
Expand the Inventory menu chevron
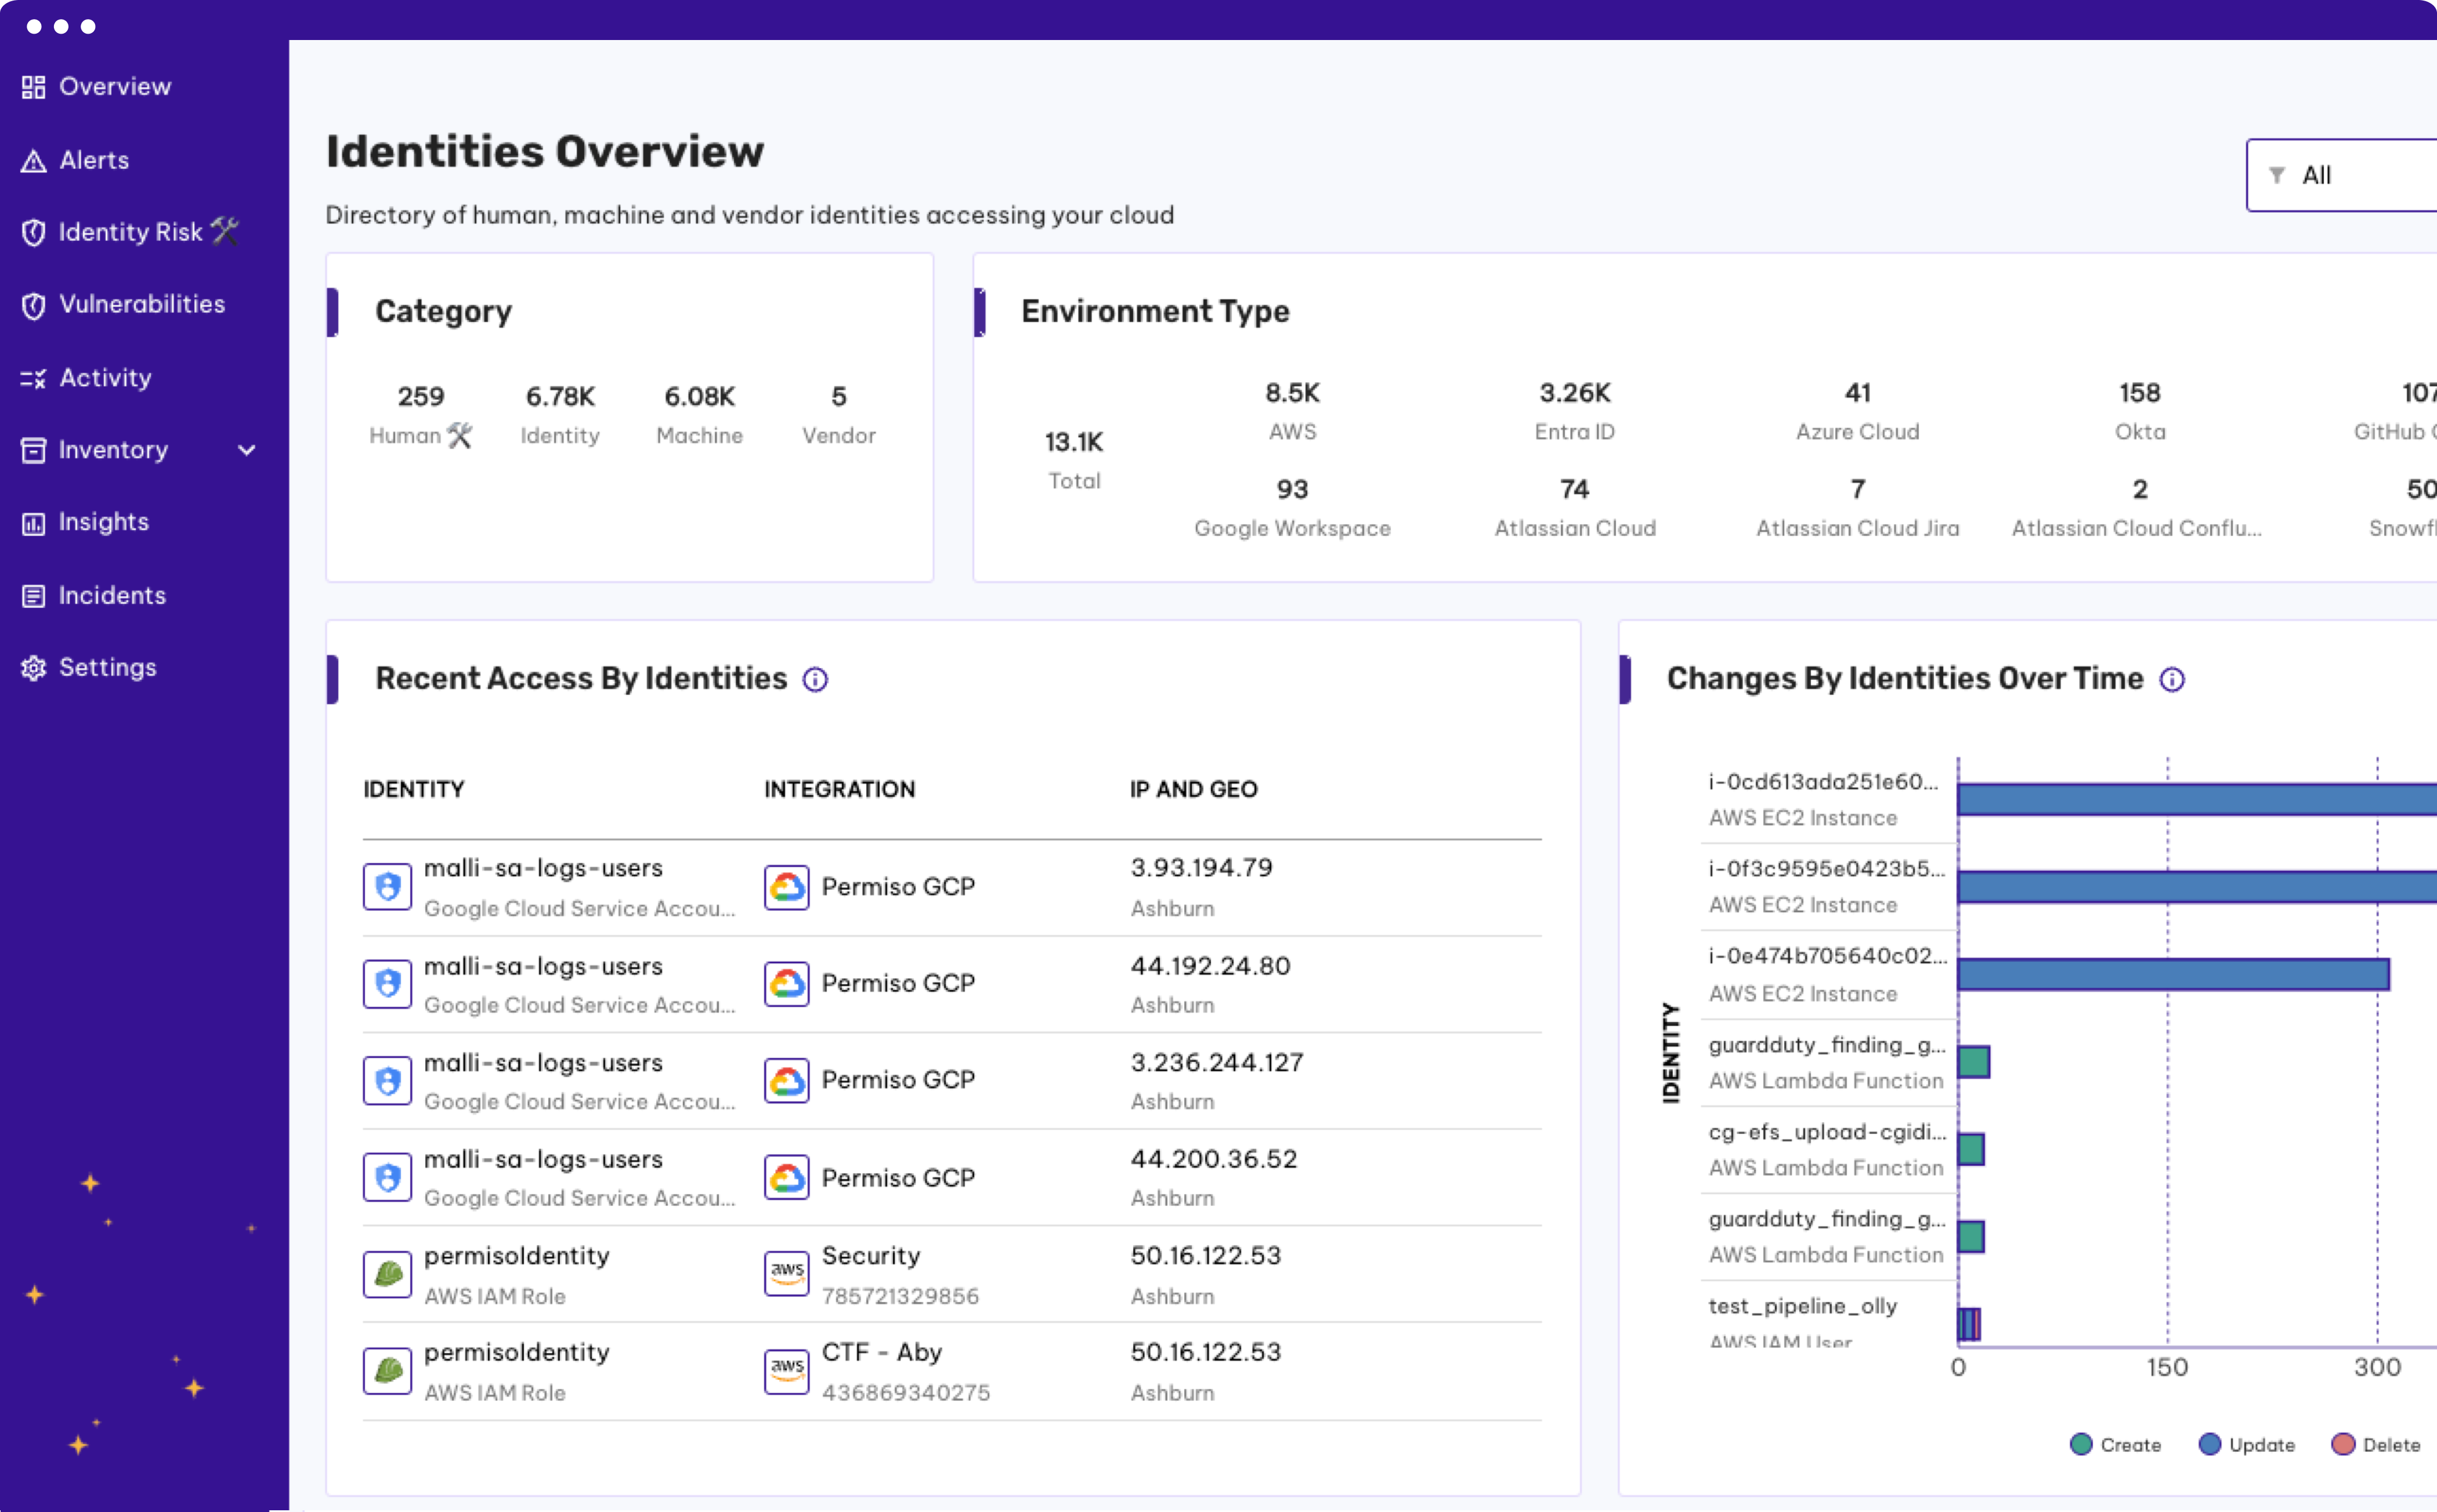247,450
